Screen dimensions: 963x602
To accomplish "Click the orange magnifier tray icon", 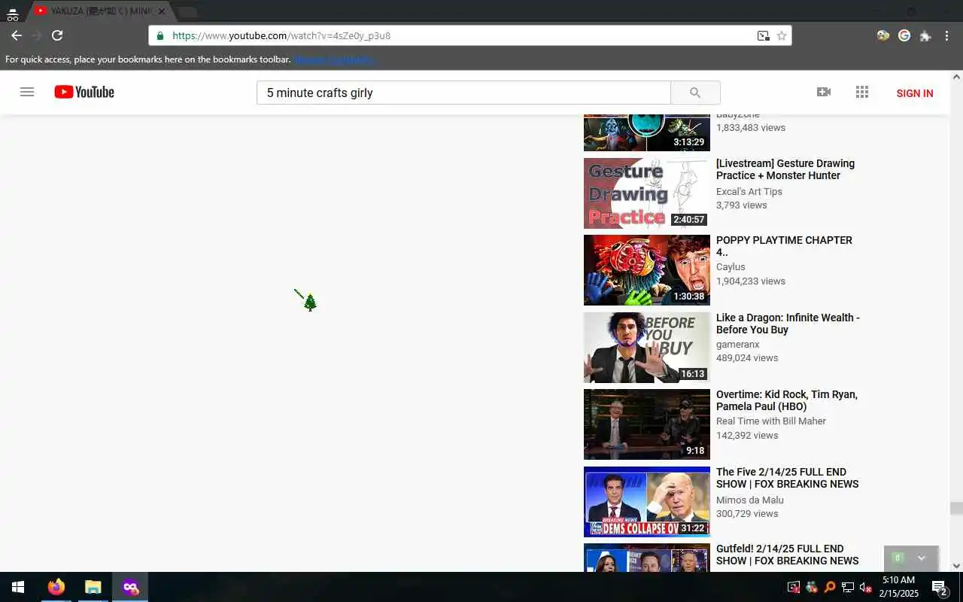I will pos(829,587).
